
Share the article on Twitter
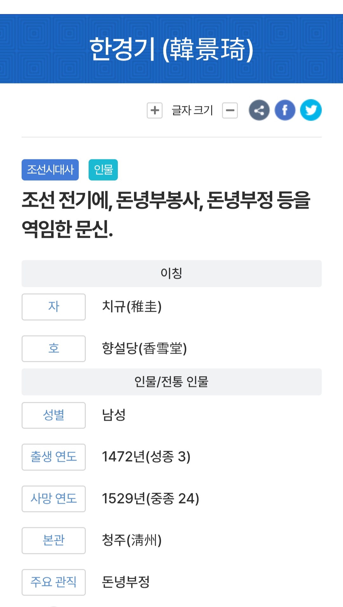pyautogui.click(x=311, y=110)
